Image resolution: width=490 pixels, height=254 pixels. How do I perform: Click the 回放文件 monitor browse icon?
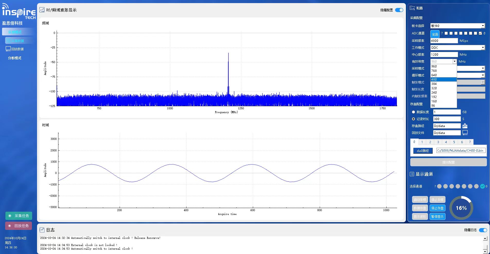pyautogui.click(x=465, y=133)
